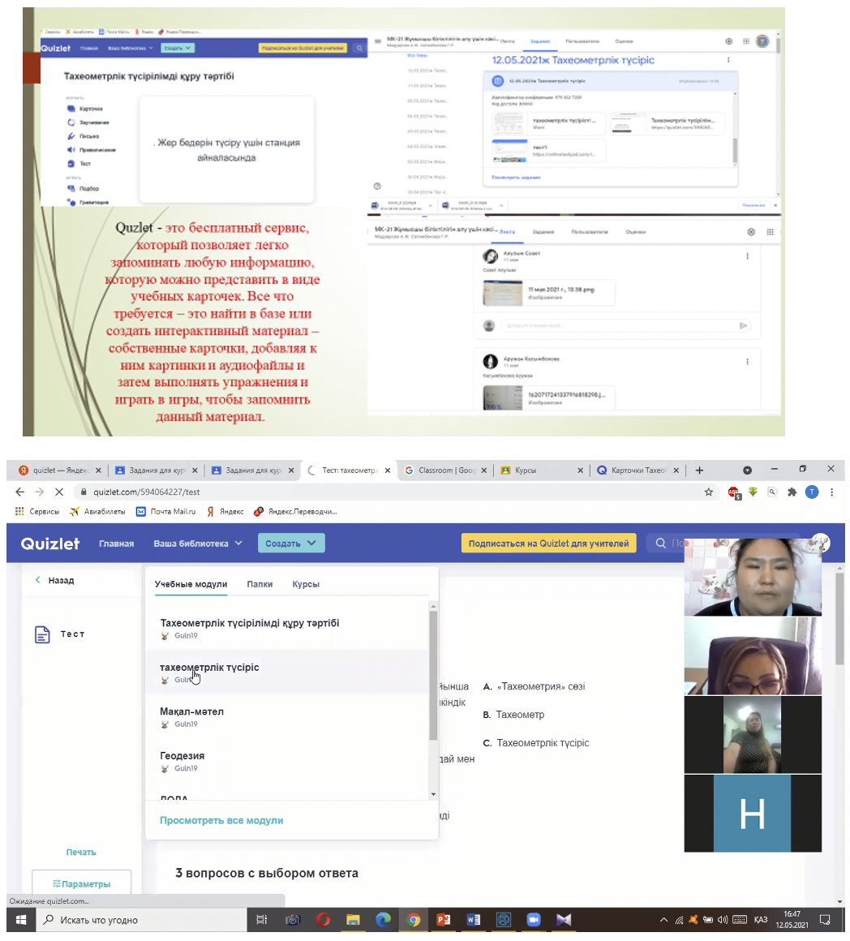
Task: Click the Печать link
Action: [x=81, y=853]
